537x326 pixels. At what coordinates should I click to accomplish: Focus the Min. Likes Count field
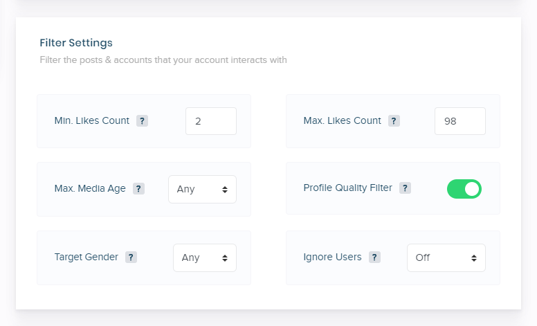tap(210, 121)
